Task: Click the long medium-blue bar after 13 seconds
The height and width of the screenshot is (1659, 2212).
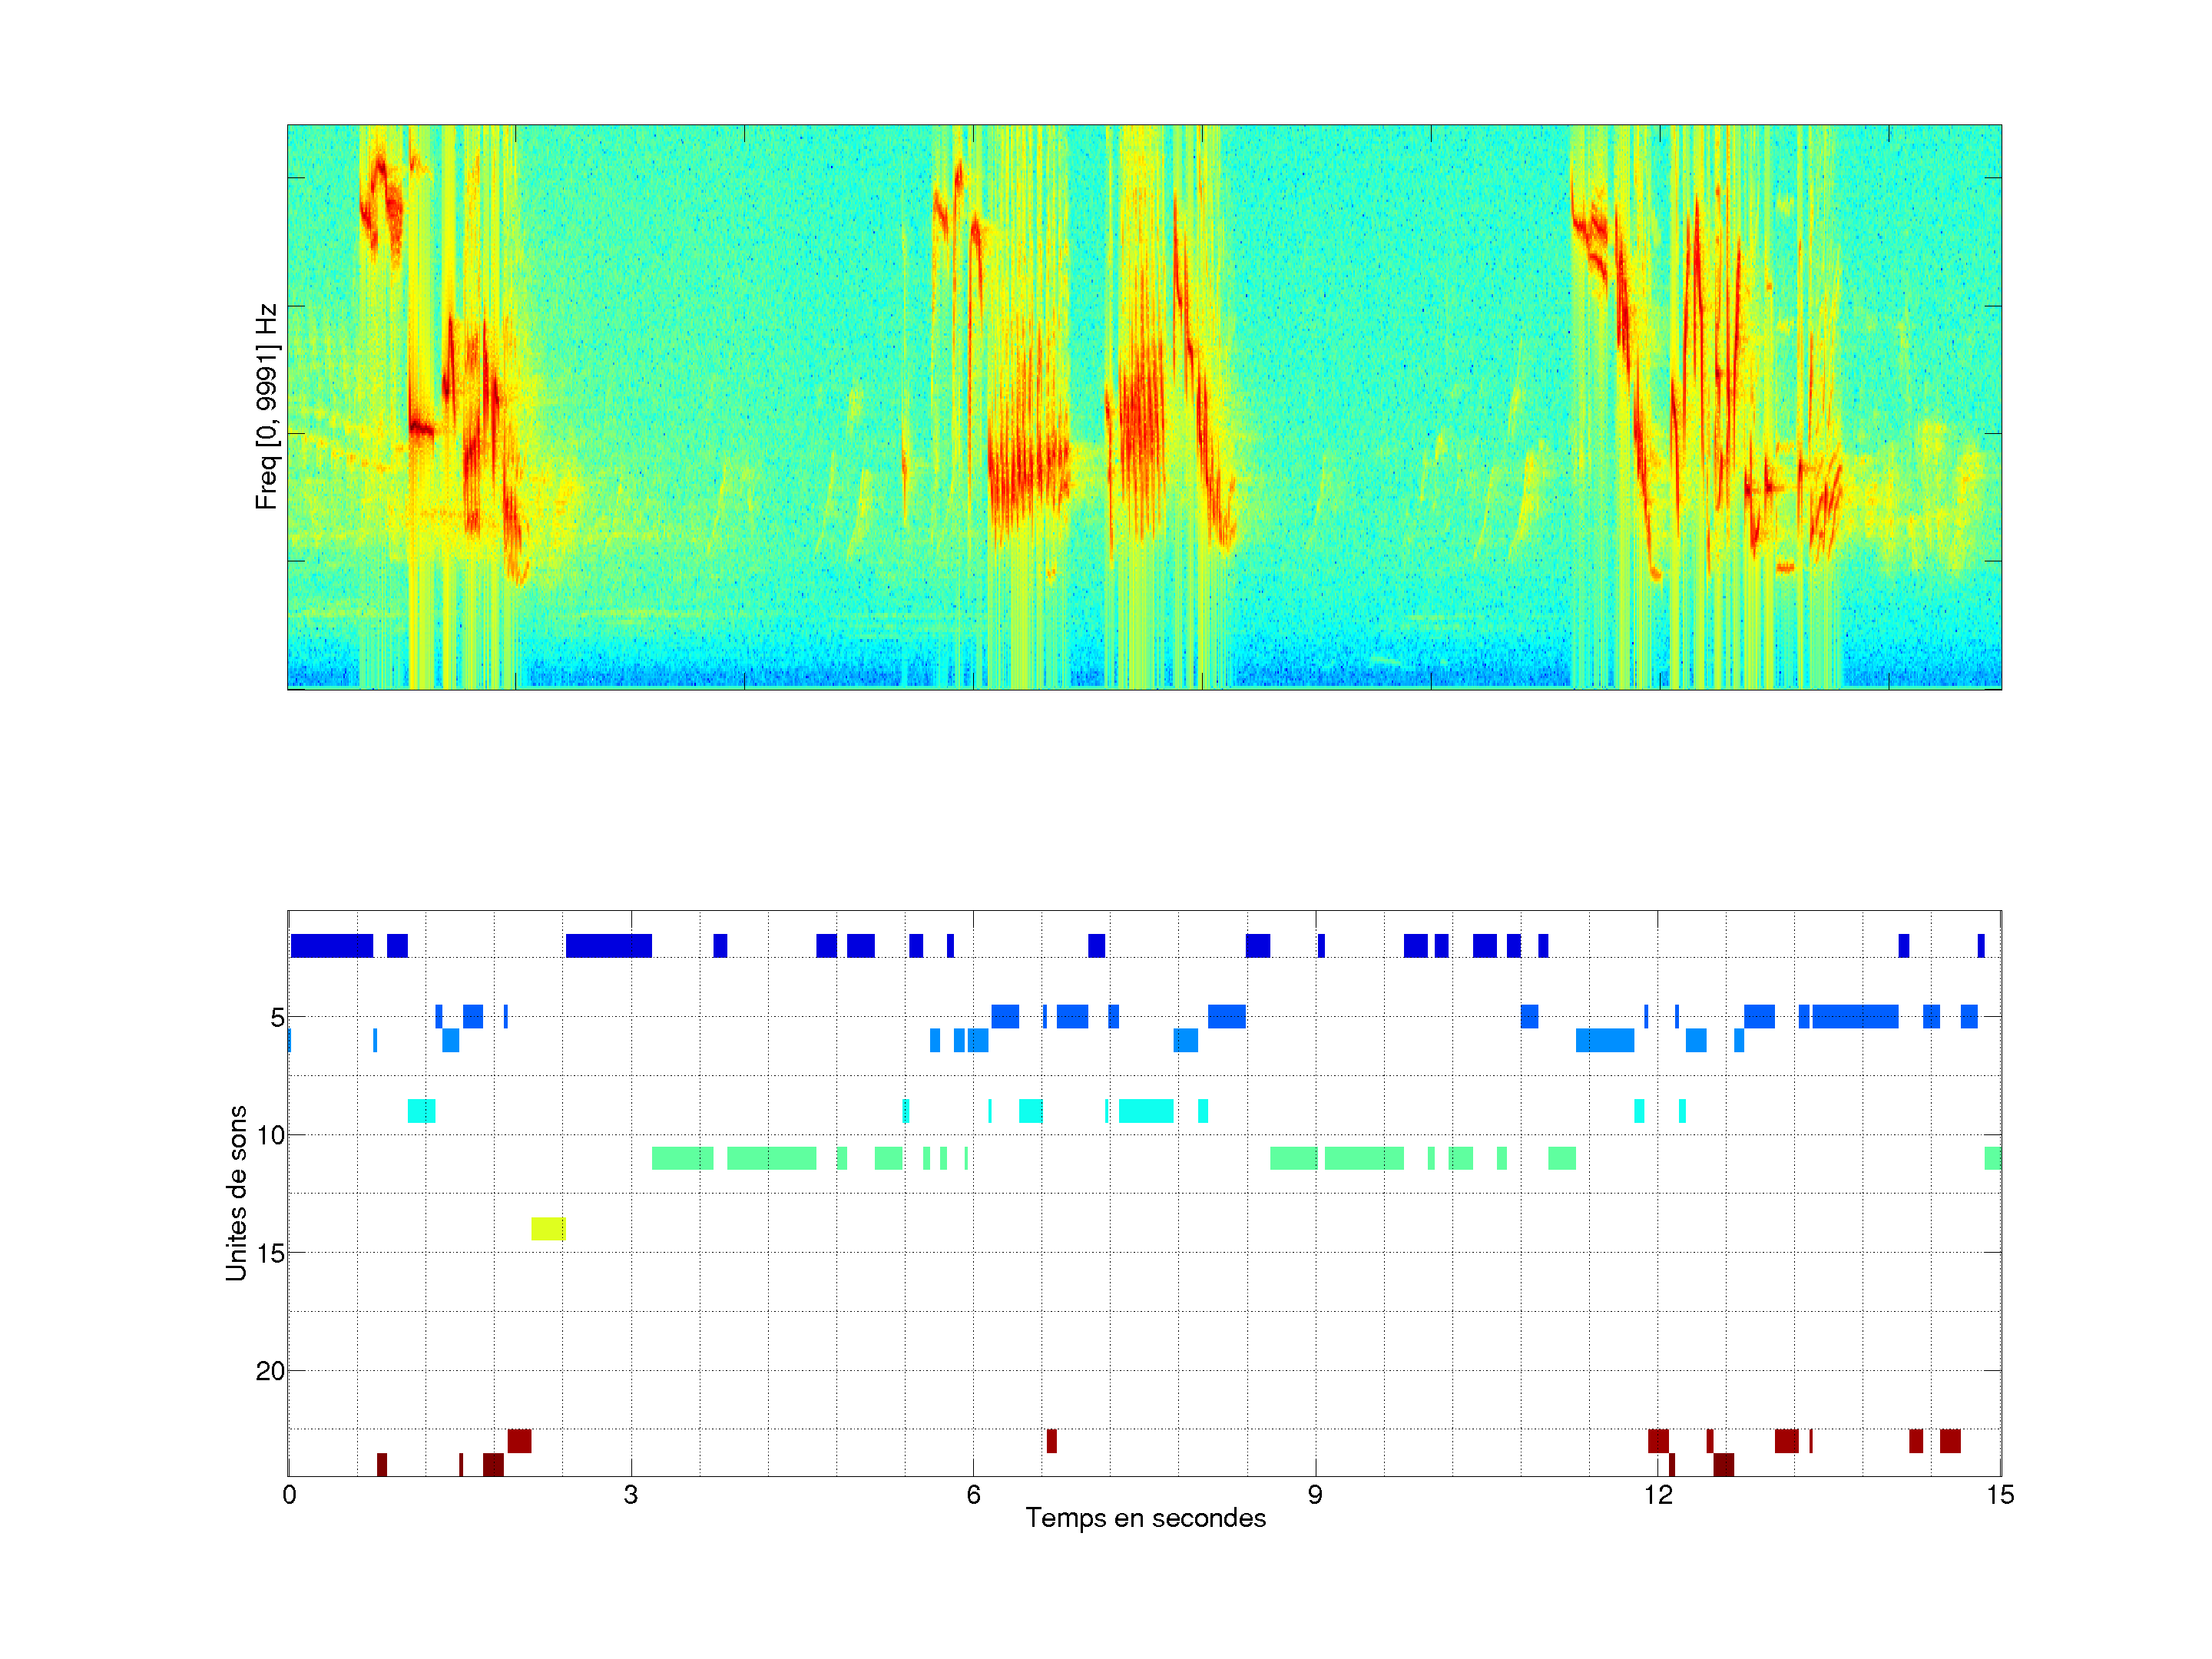Action: pyautogui.click(x=1855, y=1017)
